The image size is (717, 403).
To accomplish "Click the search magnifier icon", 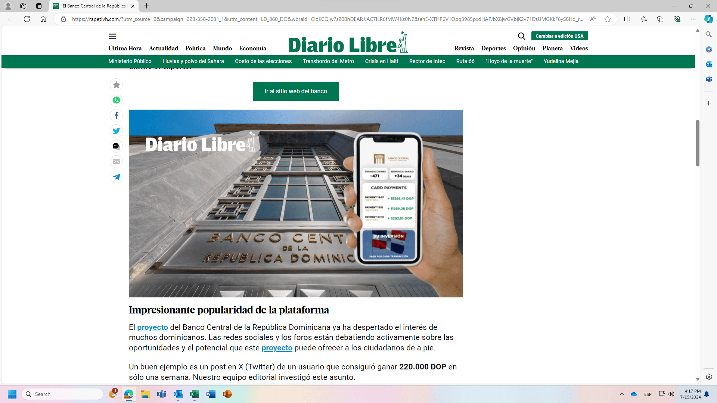I will tap(521, 36).
